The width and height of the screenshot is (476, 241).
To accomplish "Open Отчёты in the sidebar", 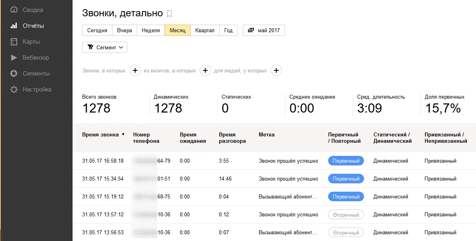I will [x=33, y=26].
